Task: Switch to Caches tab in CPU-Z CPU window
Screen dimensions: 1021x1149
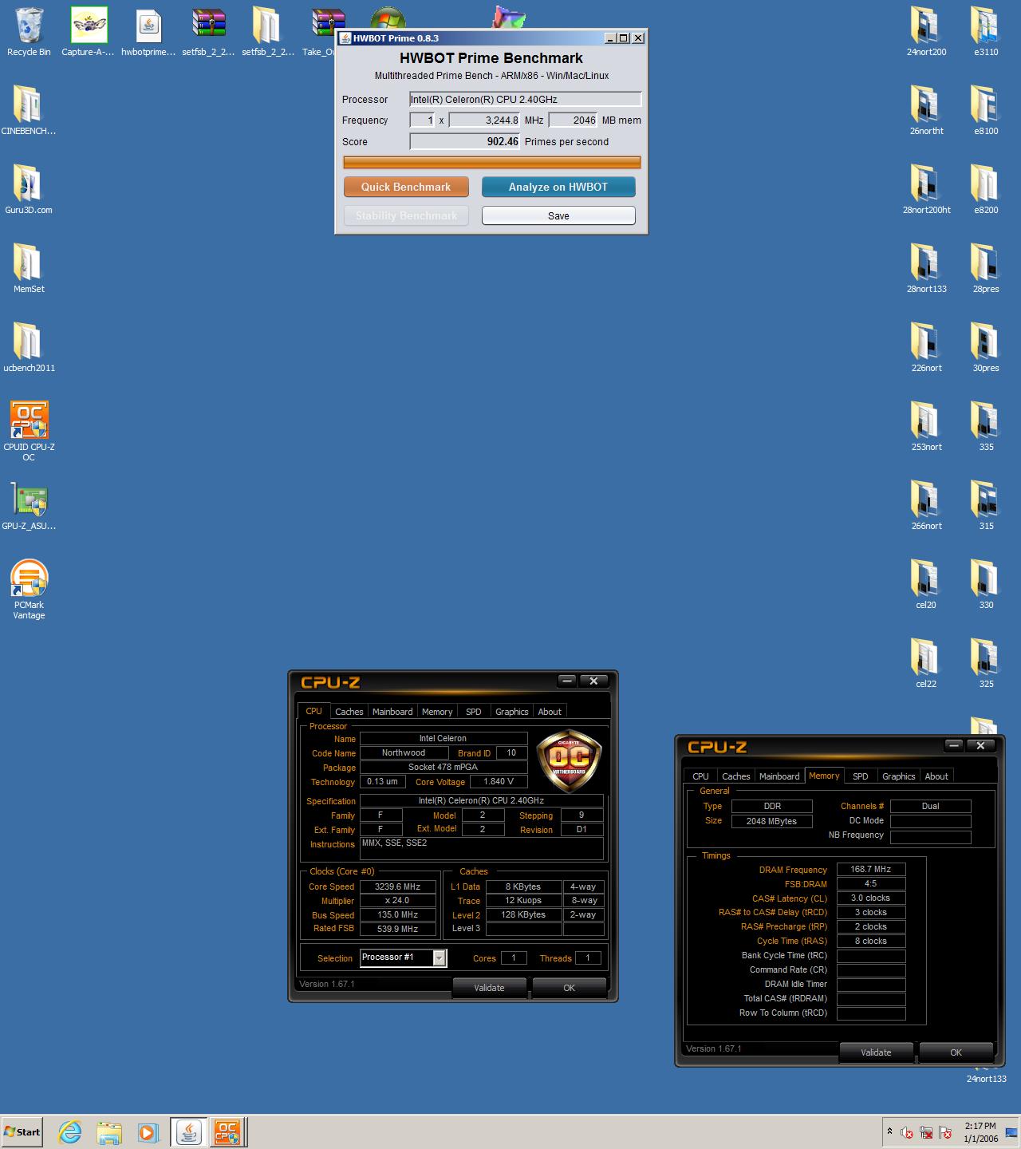Action: pos(349,711)
